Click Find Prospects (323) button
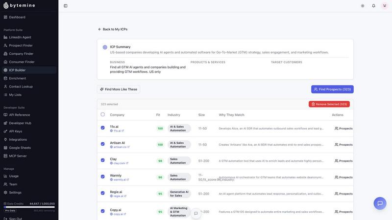Image resolution: width=392 pixels, height=220 pixels. (x=332, y=89)
